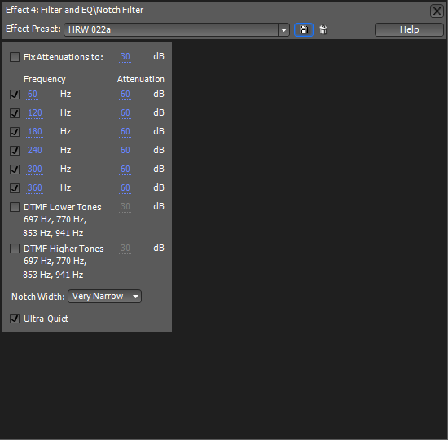The image size is (448, 440).
Task: Open the Help documentation
Action: [x=409, y=29]
